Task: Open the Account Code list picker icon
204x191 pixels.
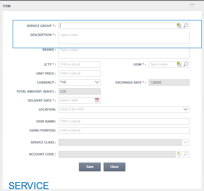Action: point(179,154)
